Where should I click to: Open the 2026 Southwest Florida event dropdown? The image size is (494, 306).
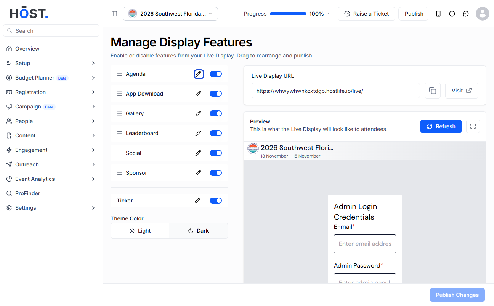(x=170, y=14)
